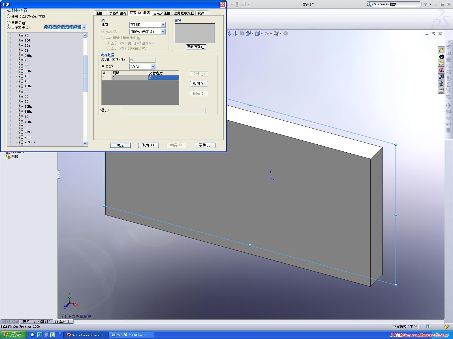Select 'Use SolidWorks material' radio button

(9, 16)
